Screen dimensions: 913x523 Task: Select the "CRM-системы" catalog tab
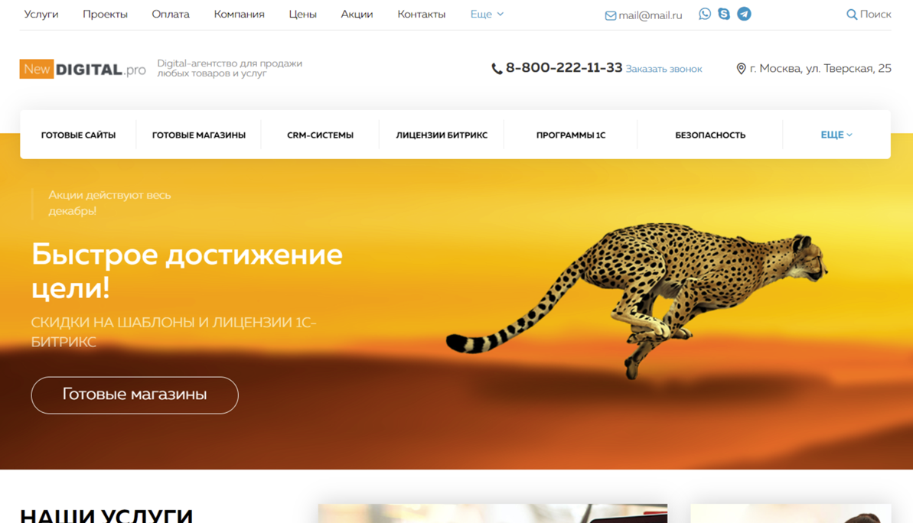(x=320, y=135)
